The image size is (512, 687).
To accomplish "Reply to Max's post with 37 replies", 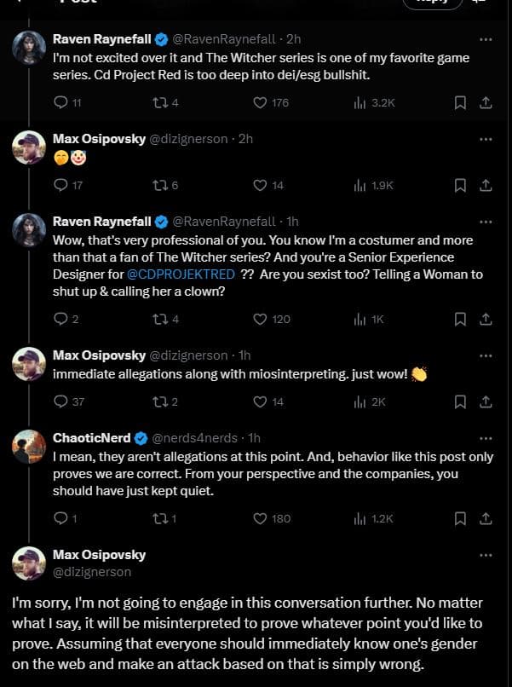I will [x=60, y=401].
